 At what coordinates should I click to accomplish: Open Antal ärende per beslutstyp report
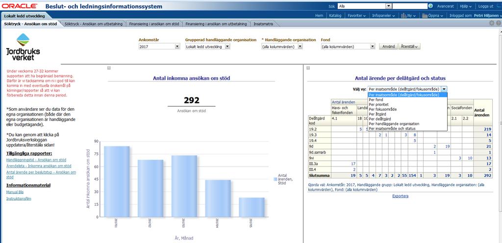point(41,174)
